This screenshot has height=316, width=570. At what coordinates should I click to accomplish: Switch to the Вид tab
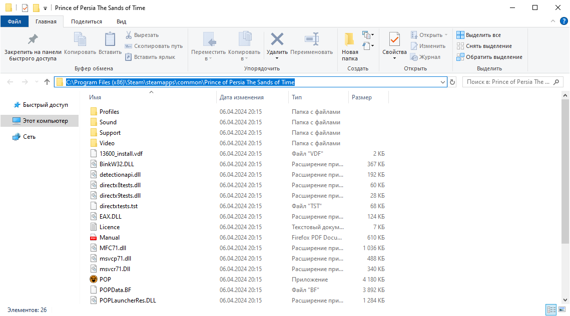[122, 21]
